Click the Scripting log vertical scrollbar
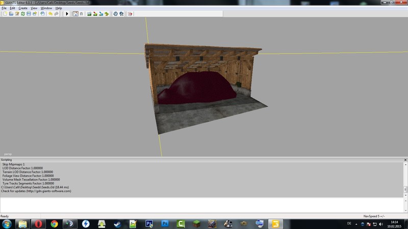 coord(405,178)
